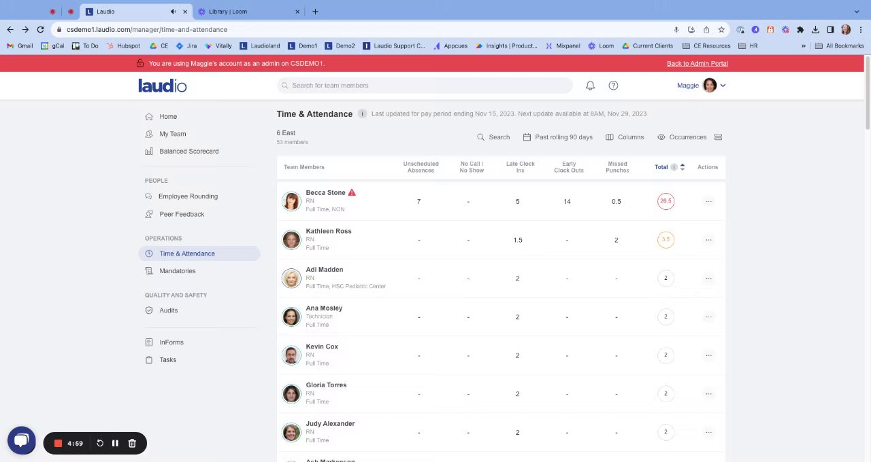The height and width of the screenshot is (462, 871).
Task: Click Becca Stone's Early Clock Outs value 14
Action: click(567, 202)
